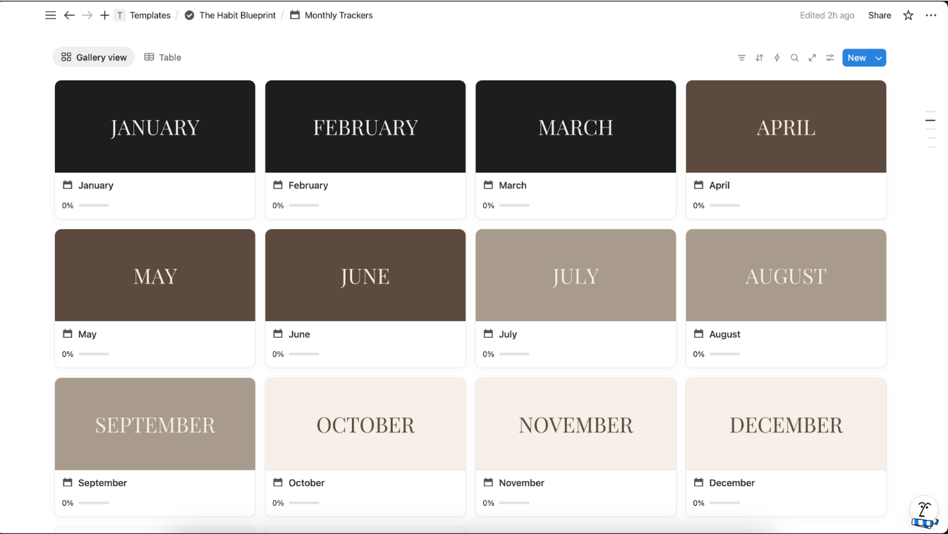948x534 pixels.
Task: Click the November 0% progress bar
Action: 514,503
